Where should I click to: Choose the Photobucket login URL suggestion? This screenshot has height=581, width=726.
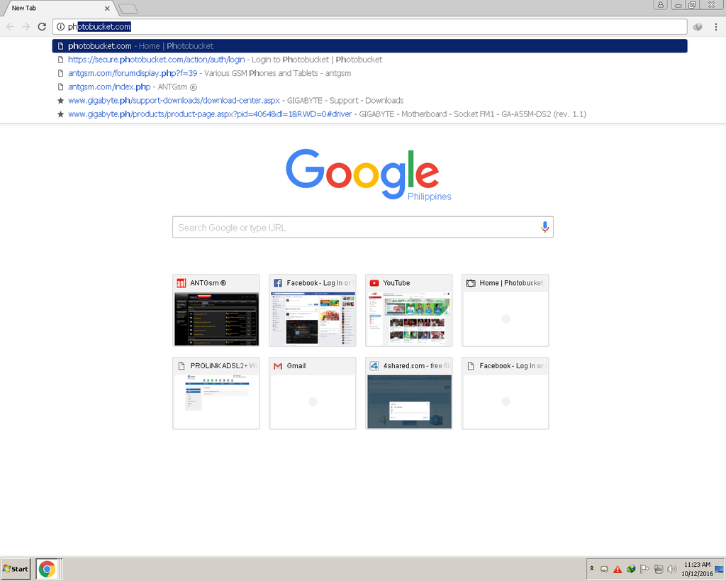tap(225, 60)
